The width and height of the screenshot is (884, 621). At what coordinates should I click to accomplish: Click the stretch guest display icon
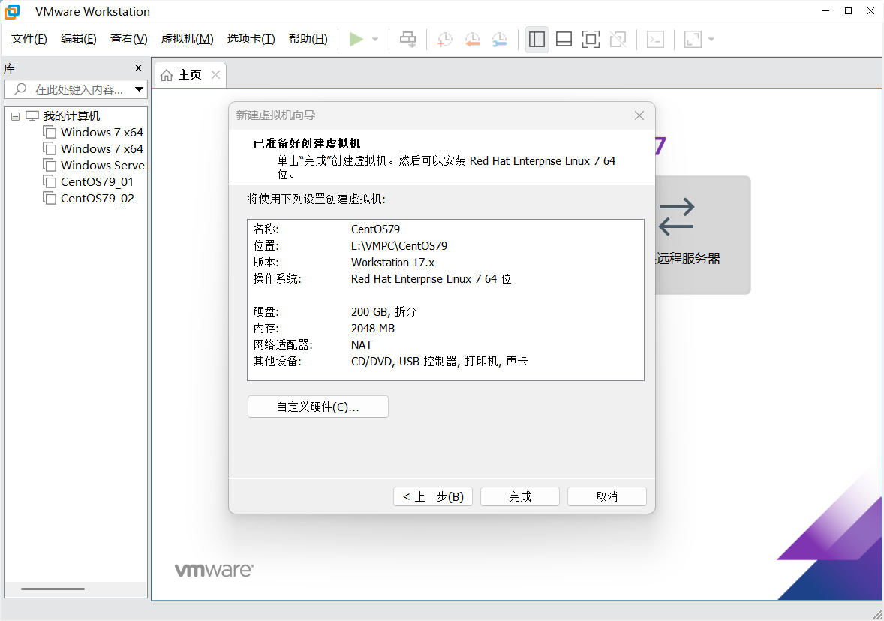coord(693,40)
